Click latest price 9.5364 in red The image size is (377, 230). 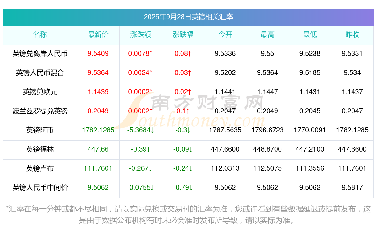98,73
